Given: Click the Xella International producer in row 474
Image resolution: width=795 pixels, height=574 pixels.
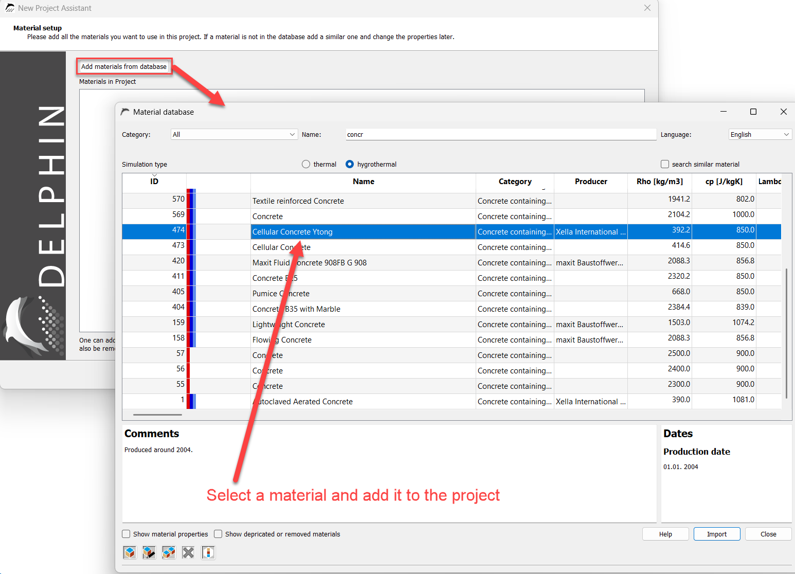Looking at the screenshot, I should [591, 232].
